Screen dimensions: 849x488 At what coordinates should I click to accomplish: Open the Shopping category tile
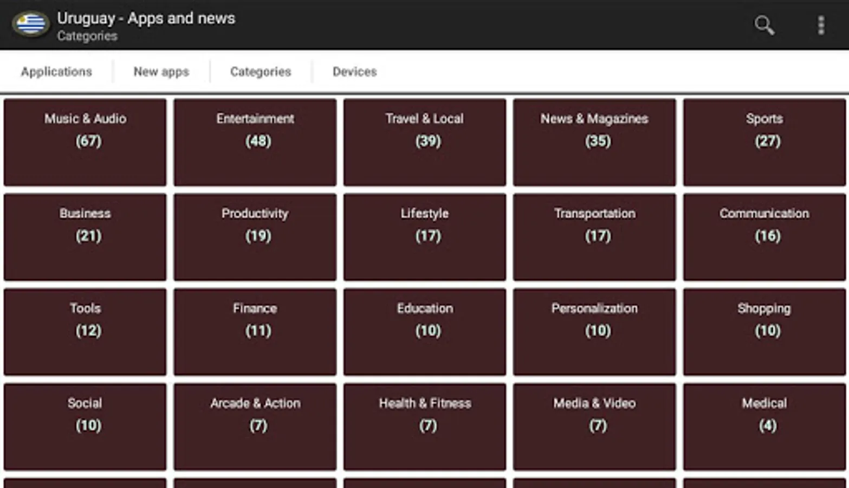point(764,332)
